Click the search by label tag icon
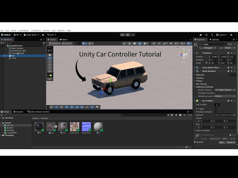This screenshot has width=238, height=178. 176,115
